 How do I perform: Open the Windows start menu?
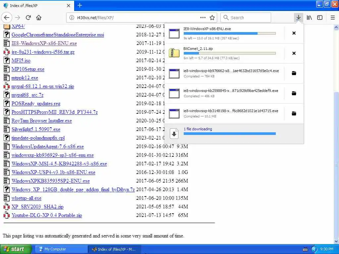tap(16, 249)
